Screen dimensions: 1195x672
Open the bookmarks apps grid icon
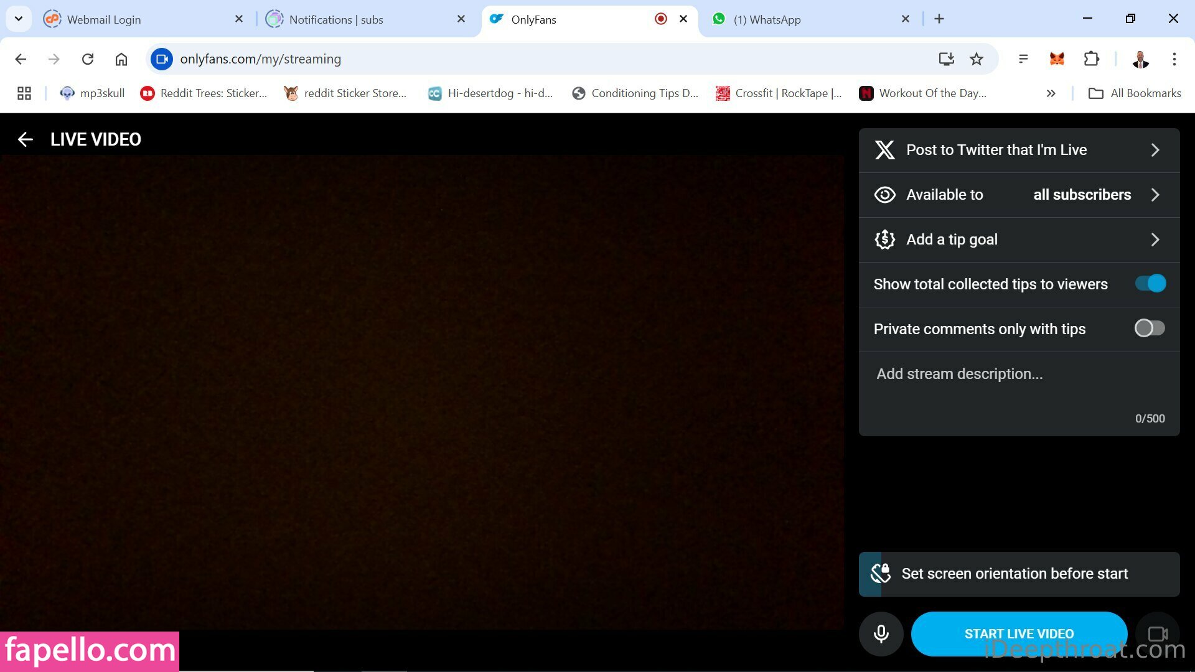24,93
